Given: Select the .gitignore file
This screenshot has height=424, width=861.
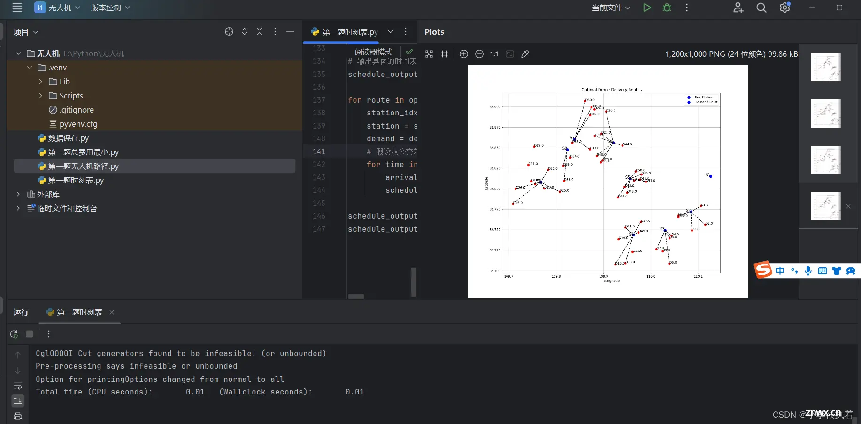Looking at the screenshot, I should click(71, 110).
